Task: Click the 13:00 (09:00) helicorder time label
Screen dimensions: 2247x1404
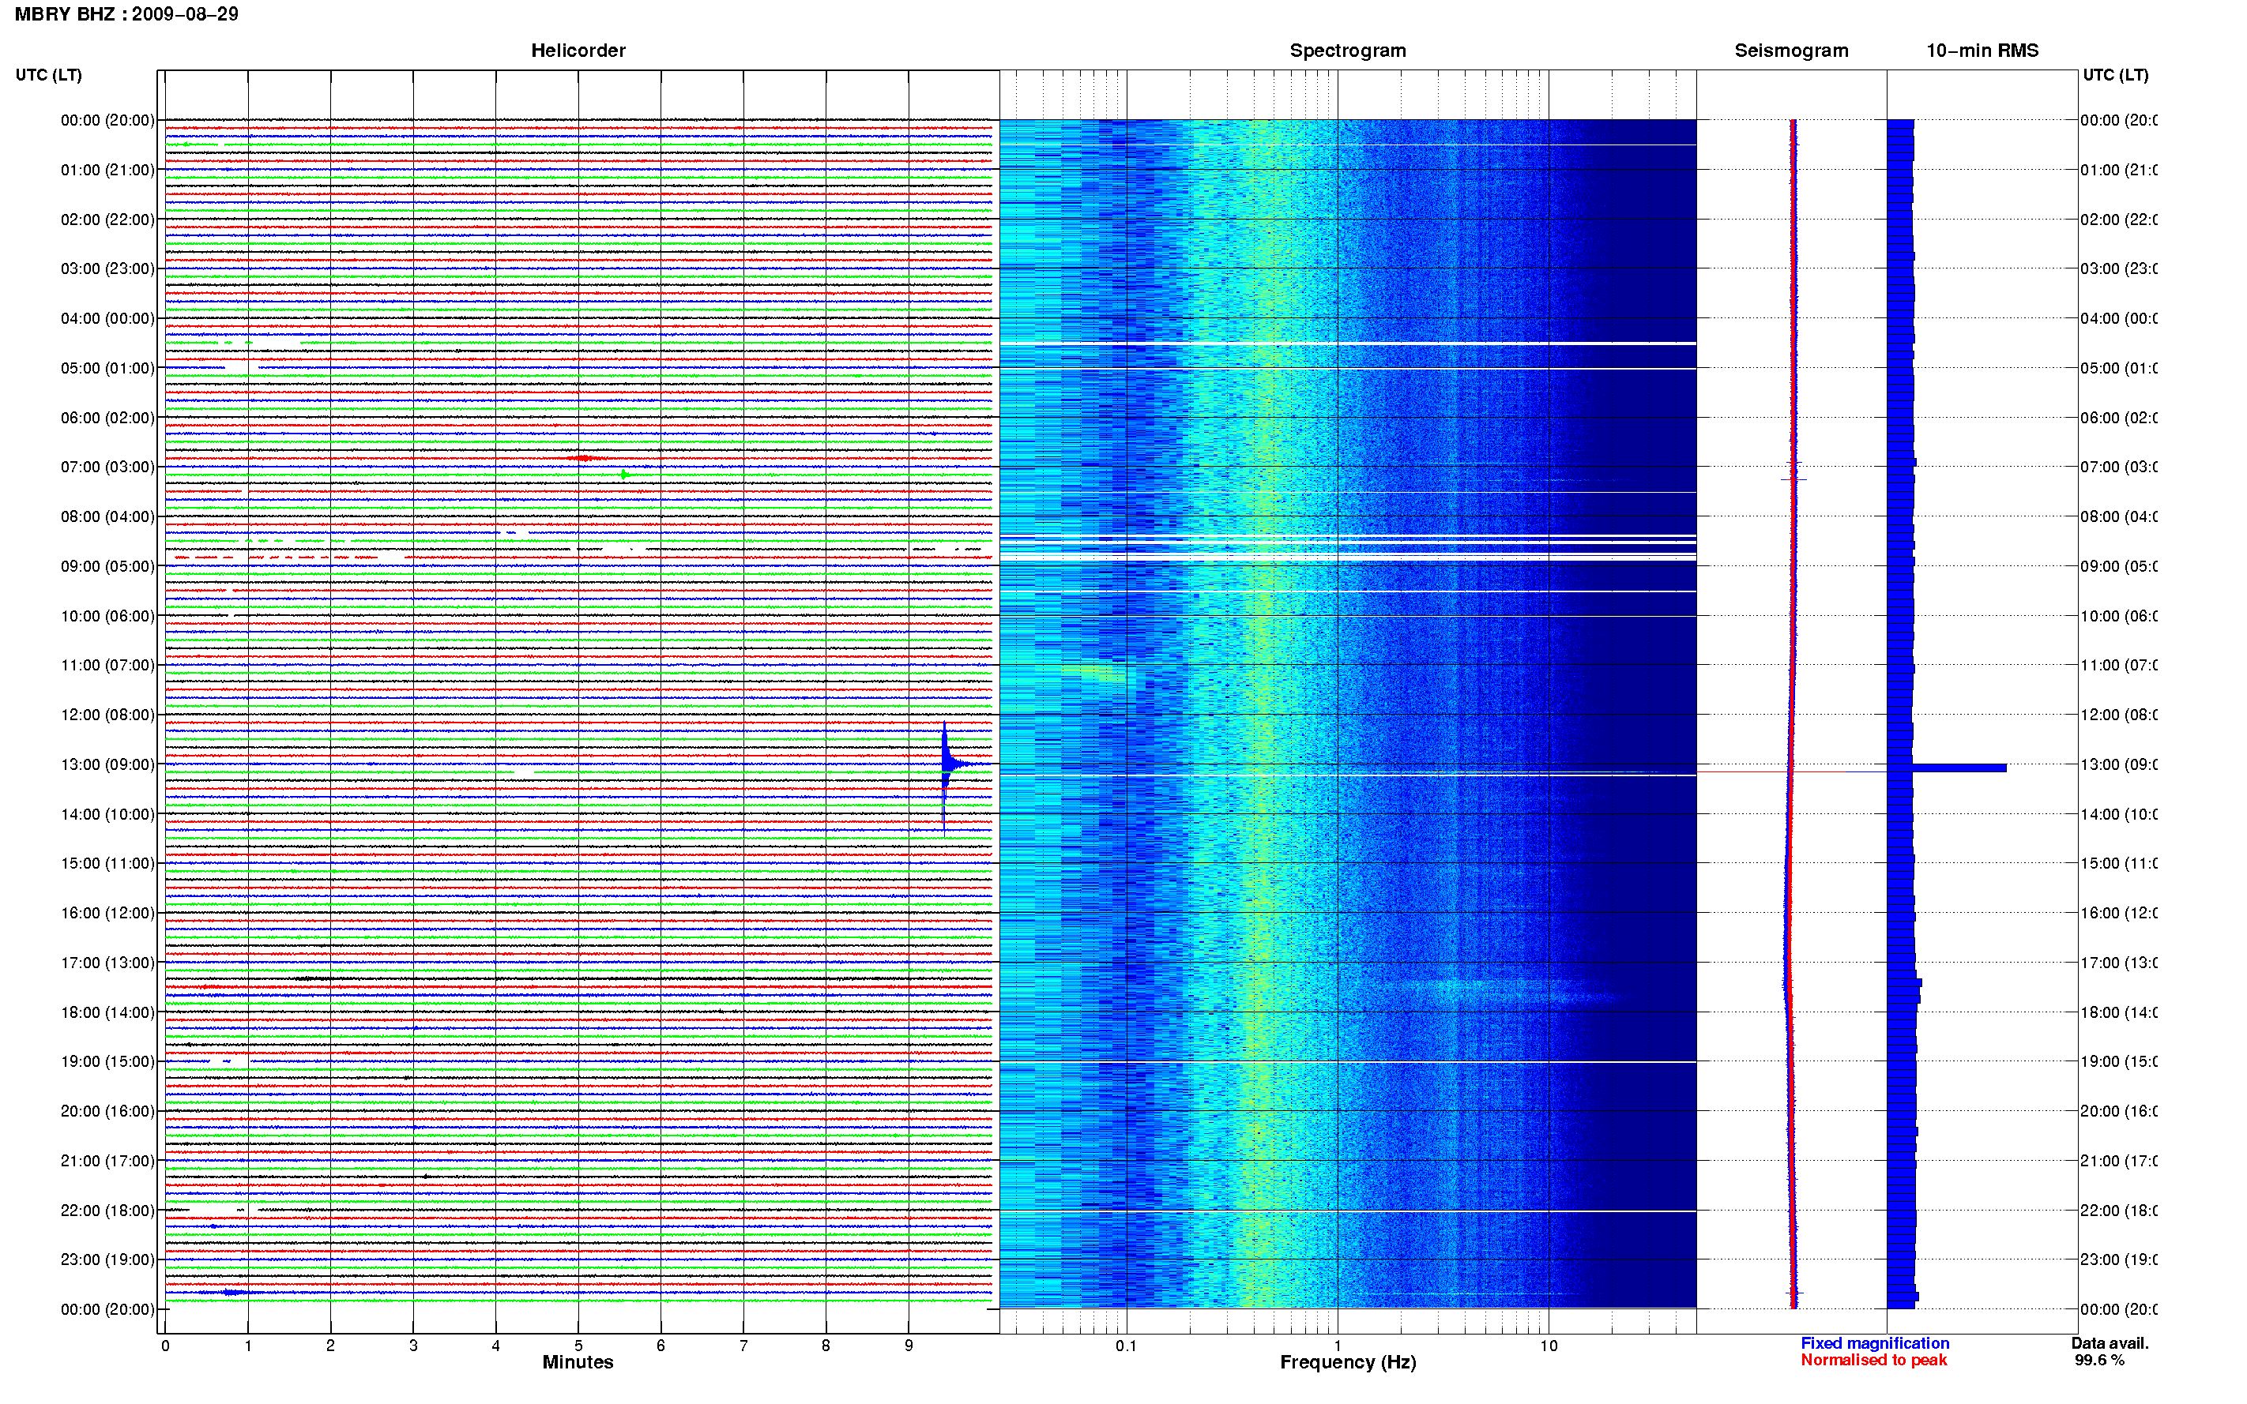Action: (107, 764)
